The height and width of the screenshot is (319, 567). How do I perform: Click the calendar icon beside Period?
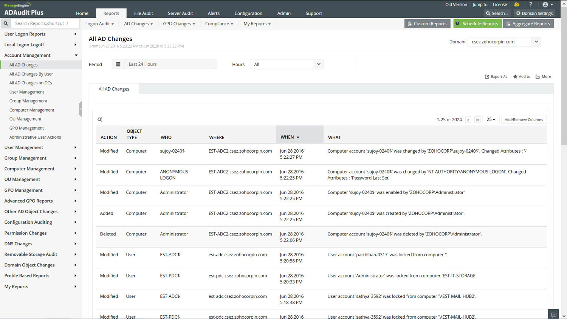click(118, 64)
